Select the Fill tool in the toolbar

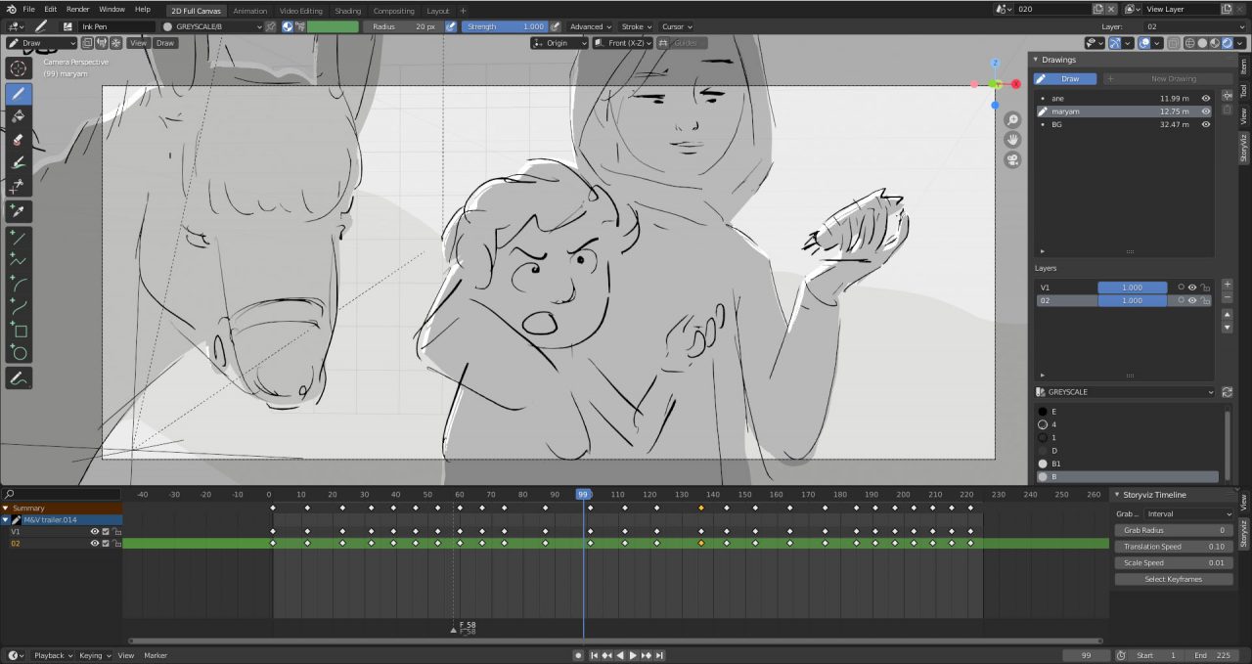[18, 116]
